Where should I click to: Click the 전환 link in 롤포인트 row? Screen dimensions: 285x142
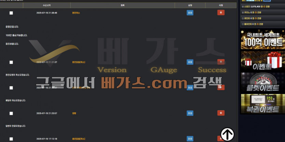point(261,24)
